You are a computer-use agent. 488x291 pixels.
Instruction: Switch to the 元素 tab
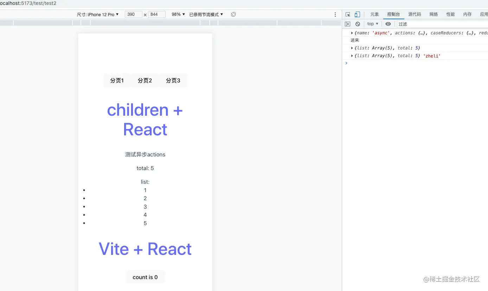(x=374, y=14)
